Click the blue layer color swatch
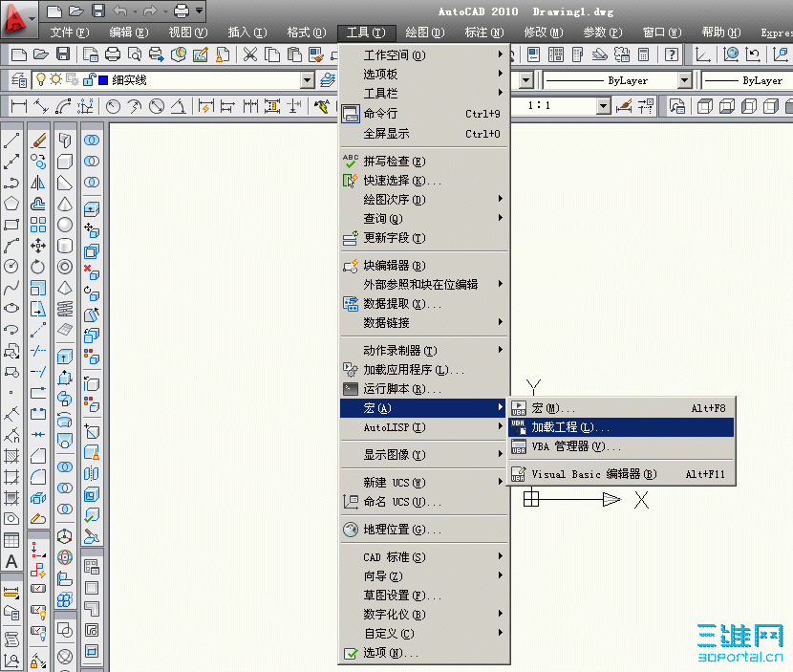Viewport: 793px width, 672px height. tap(103, 80)
